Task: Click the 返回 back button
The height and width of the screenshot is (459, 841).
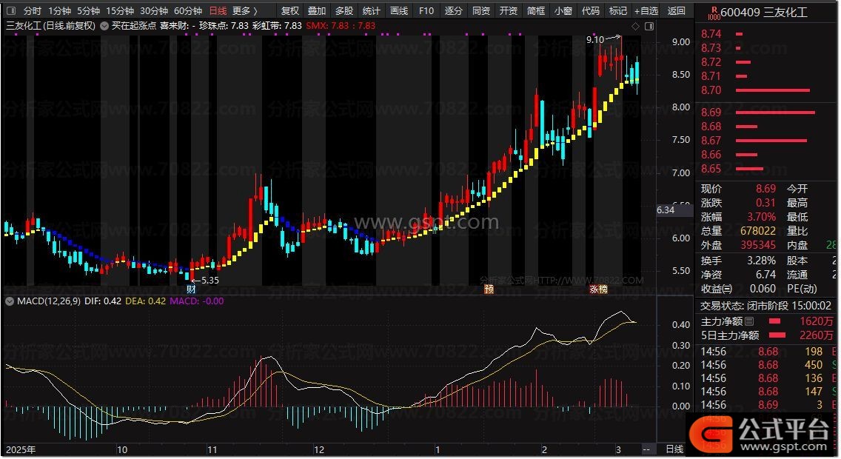Action: pyautogui.click(x=676, y=11)
